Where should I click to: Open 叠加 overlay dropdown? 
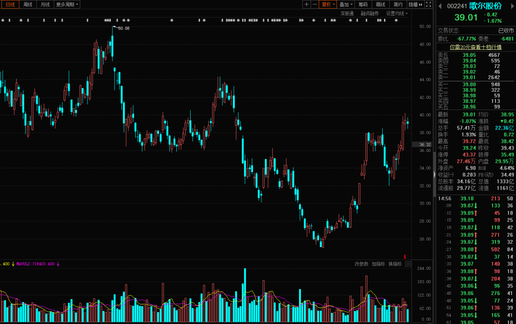pyautogui.click(x=345, y=4)
